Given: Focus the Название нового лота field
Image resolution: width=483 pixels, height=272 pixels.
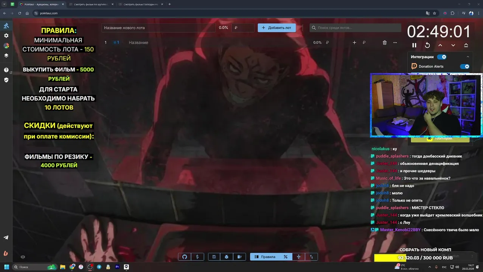Looking at the screenshot, I should click(158, 28).
